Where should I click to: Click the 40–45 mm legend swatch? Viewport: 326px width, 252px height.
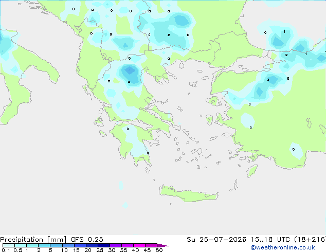point(139,245)
